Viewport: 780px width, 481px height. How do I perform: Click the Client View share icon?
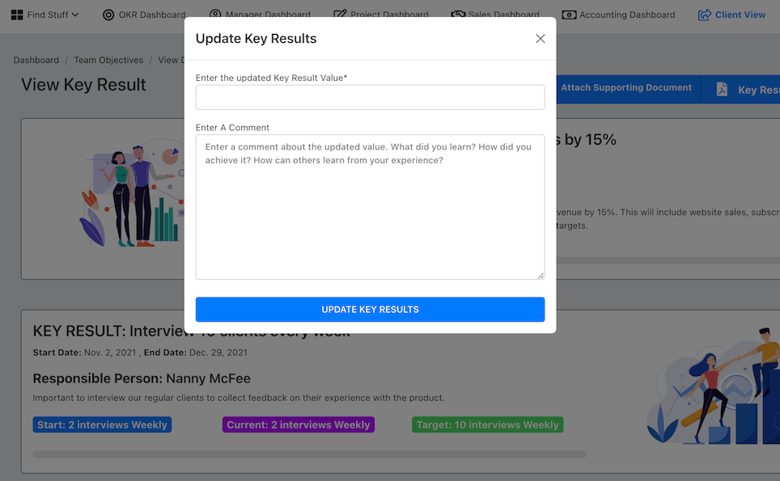(x=705, y=15)
